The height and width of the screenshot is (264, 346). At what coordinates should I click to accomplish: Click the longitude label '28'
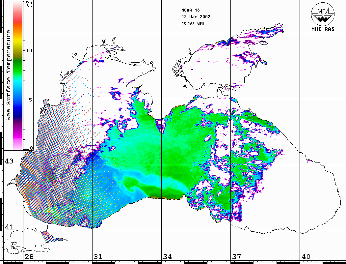point(29,257)
